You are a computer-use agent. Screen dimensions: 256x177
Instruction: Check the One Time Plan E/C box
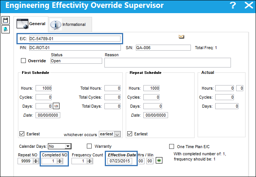[x=171, y=146]
